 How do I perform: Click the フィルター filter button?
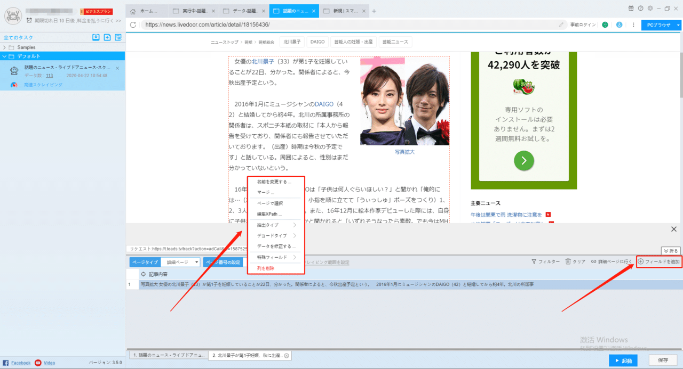(545, 262)
